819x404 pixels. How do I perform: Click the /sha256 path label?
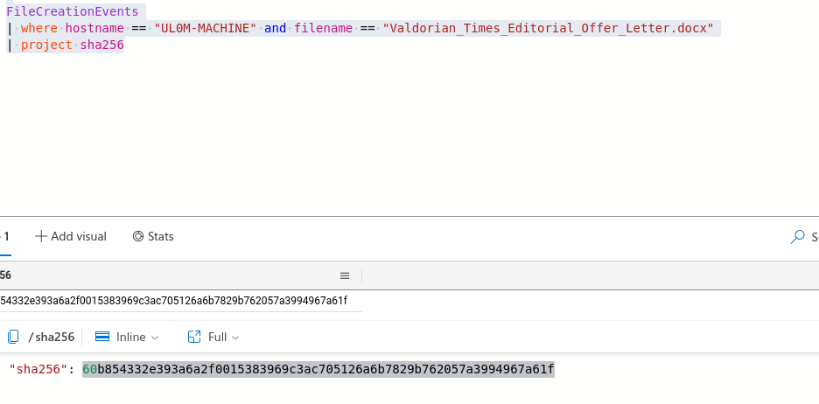click(50, 338)
